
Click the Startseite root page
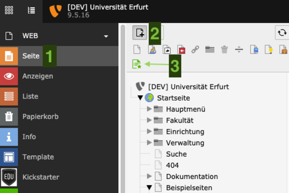[x=173, y=98]
